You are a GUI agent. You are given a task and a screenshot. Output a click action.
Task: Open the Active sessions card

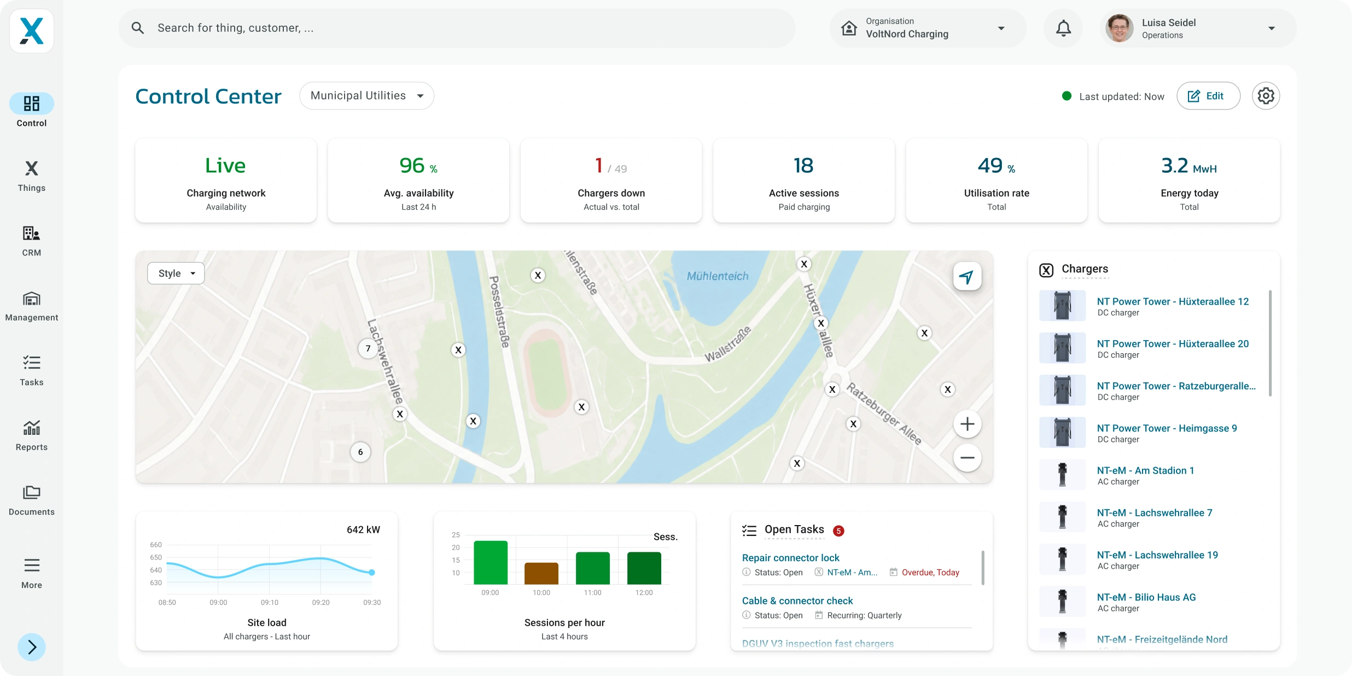pyautogui.click(x=804, y=180)
